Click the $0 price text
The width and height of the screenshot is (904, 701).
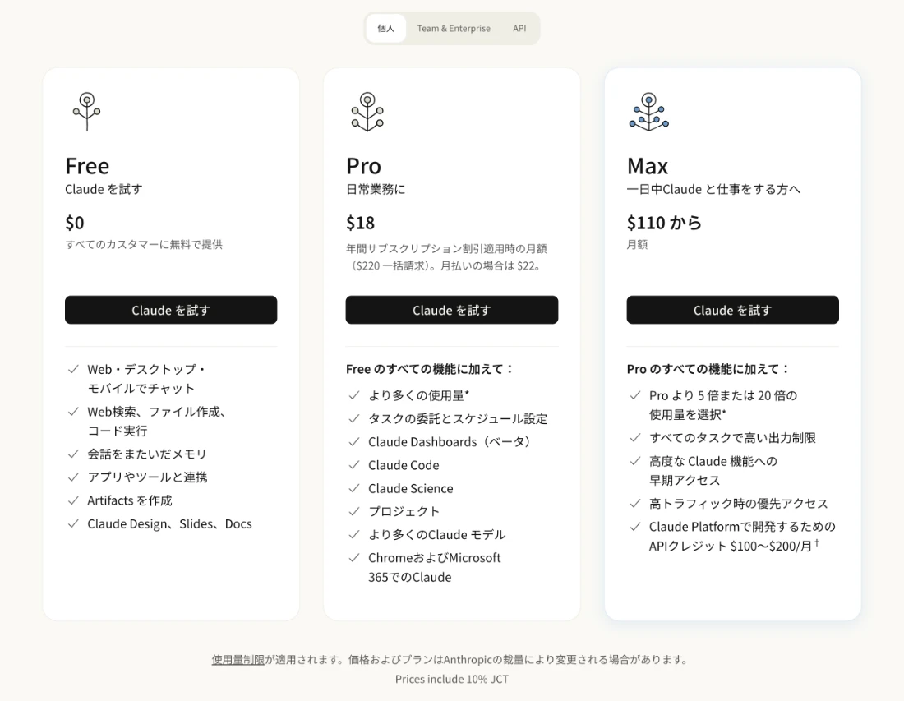[75, 223]
